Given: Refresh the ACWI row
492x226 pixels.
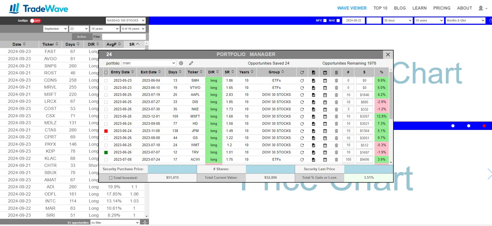Looking at the screenshot, I should pos(302,160).
